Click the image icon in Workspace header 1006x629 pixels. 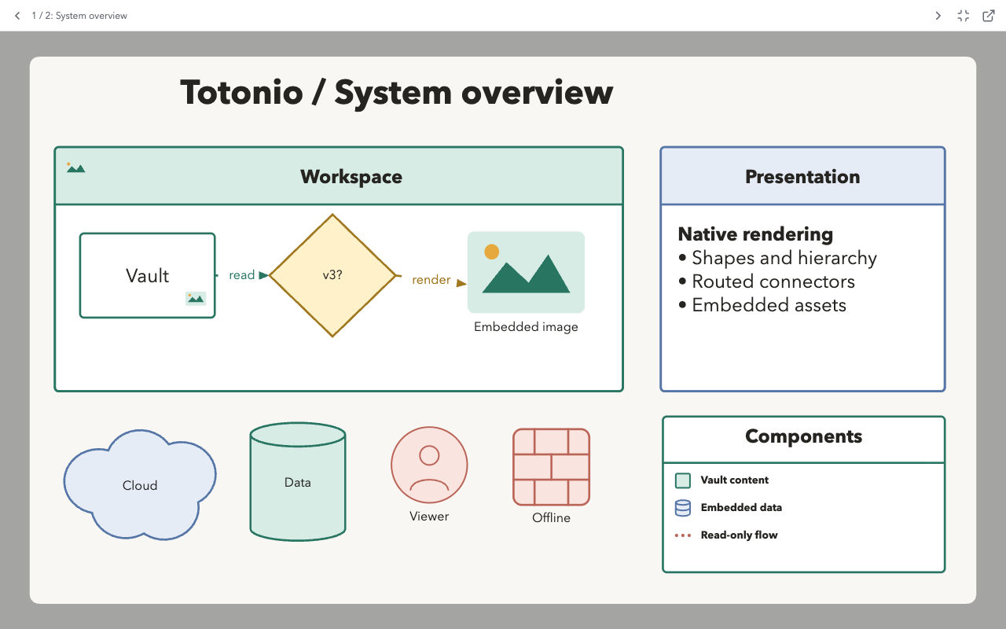tap(75, 167)
